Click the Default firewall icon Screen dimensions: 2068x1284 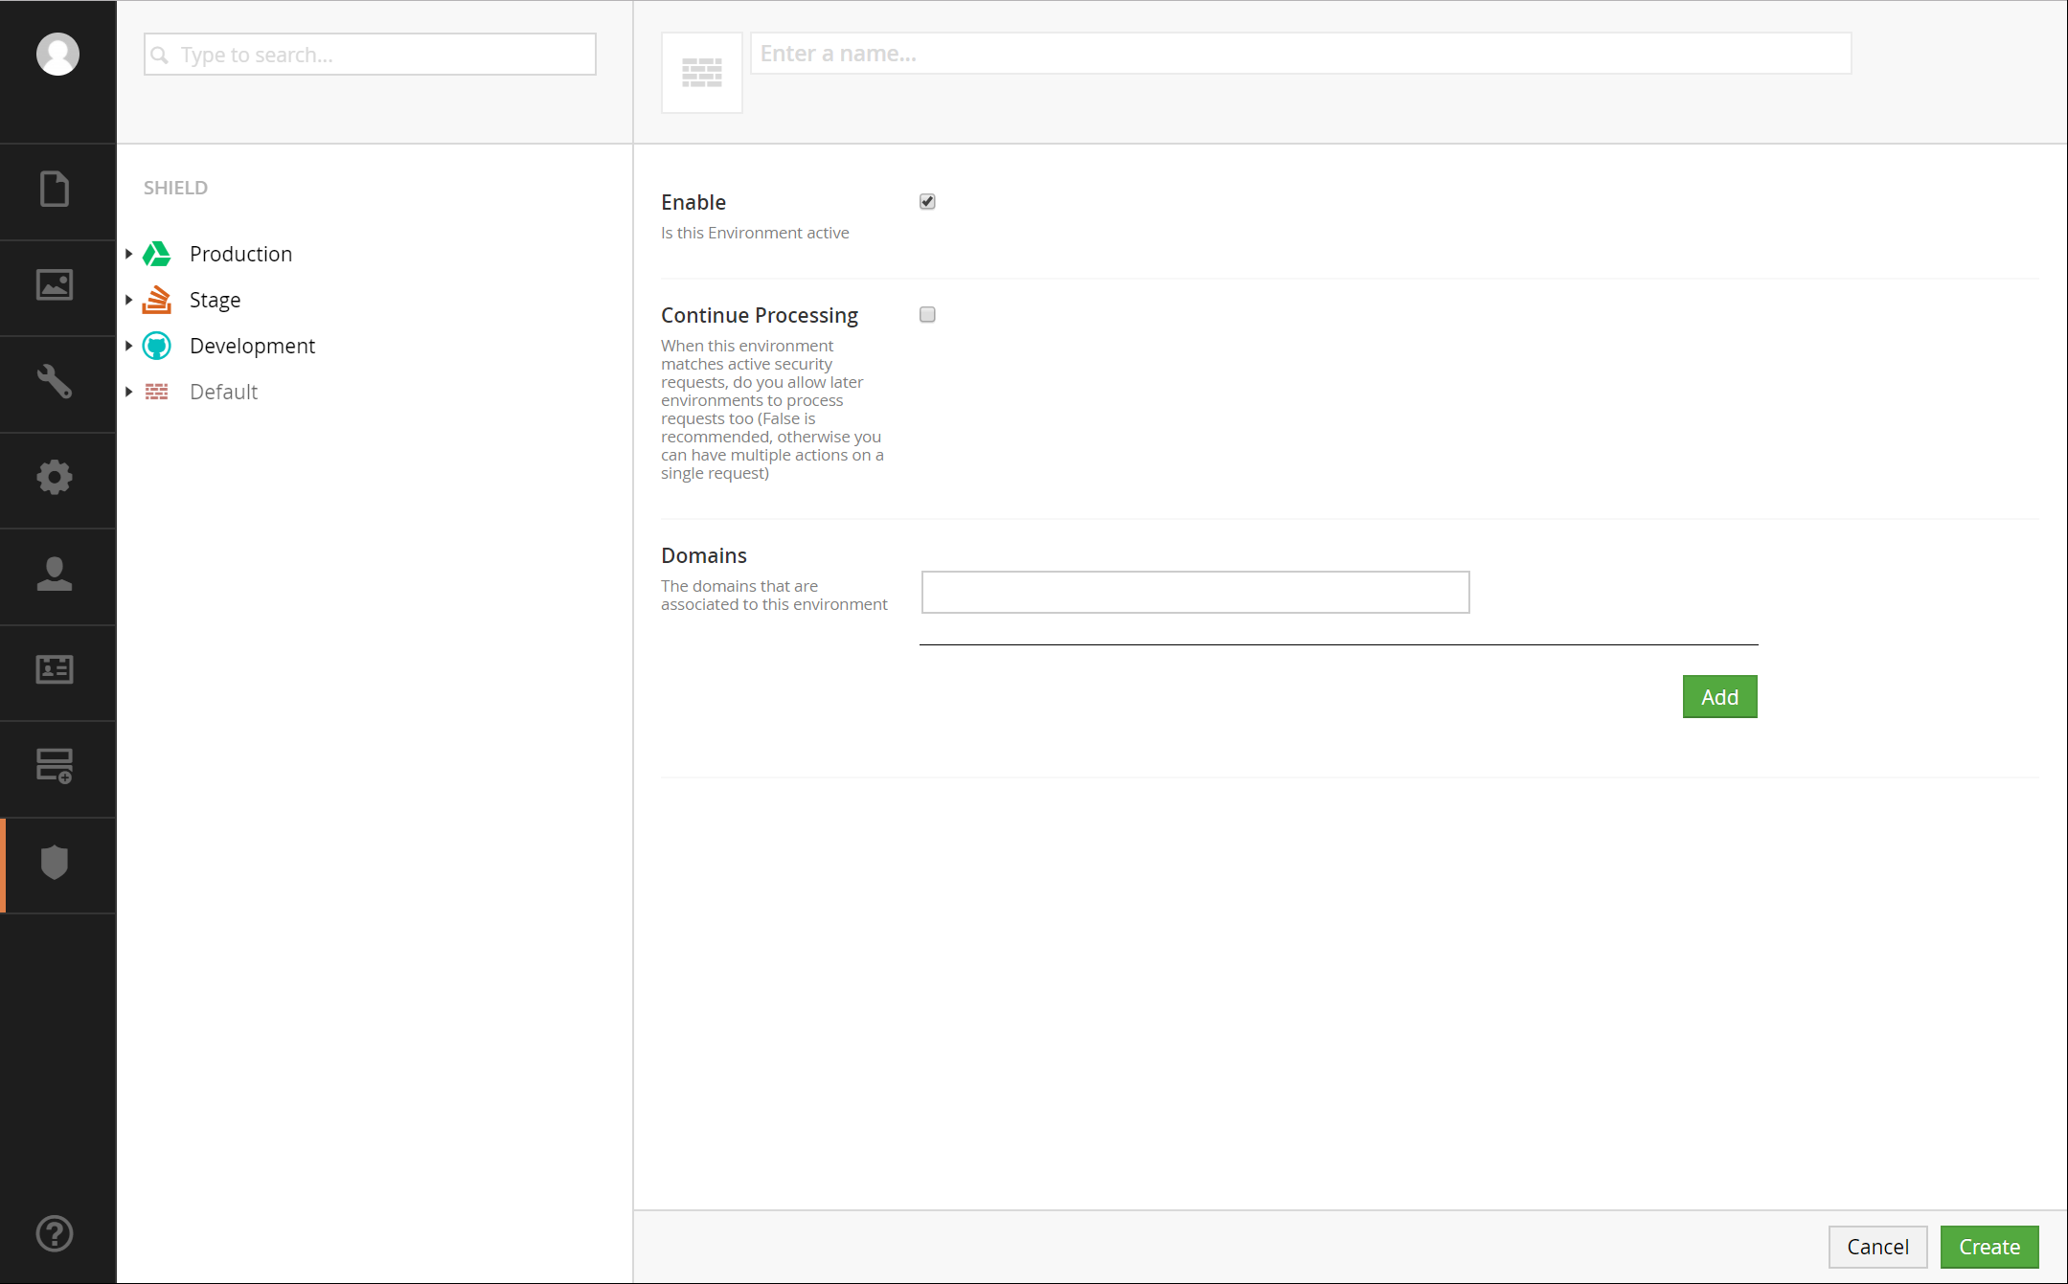click(x=157, y=392)
